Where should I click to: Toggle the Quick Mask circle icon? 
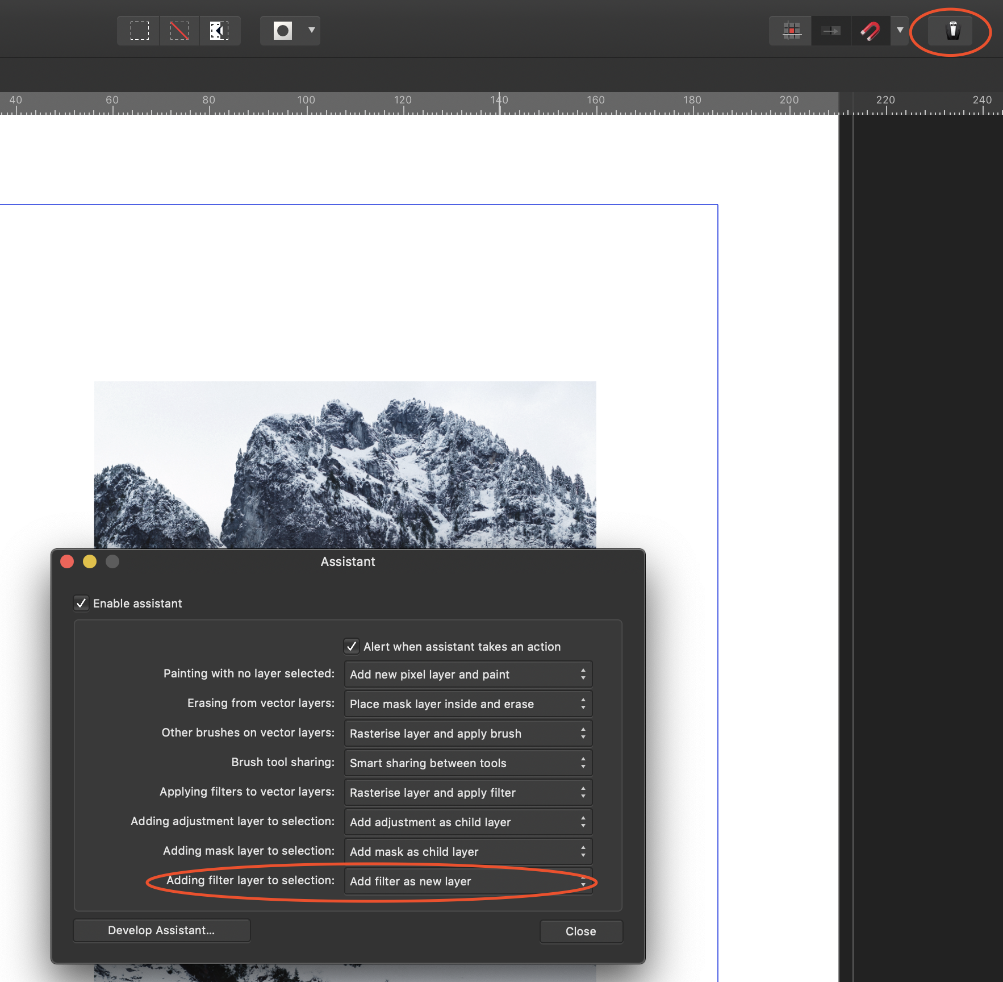pyautogui.click(x=283, y=31)
